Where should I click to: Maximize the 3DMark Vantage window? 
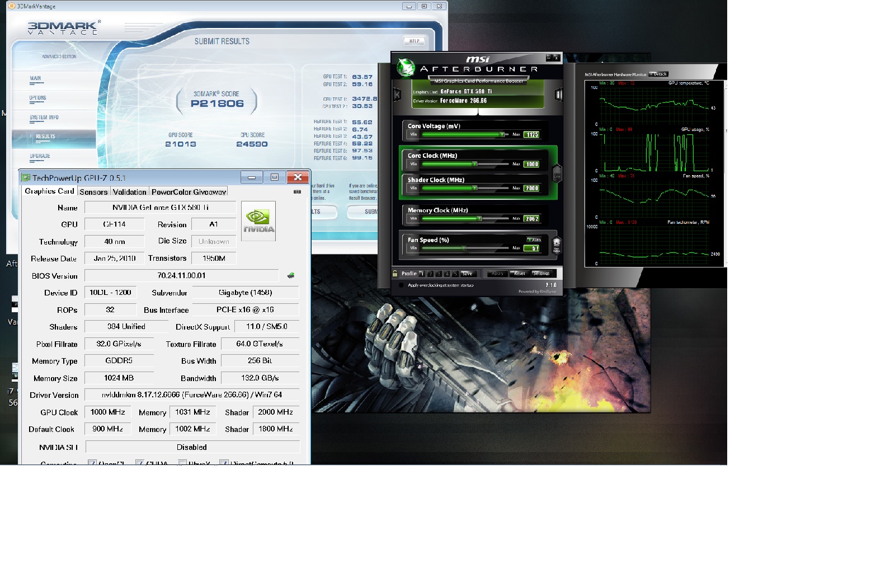pos(424,6)
